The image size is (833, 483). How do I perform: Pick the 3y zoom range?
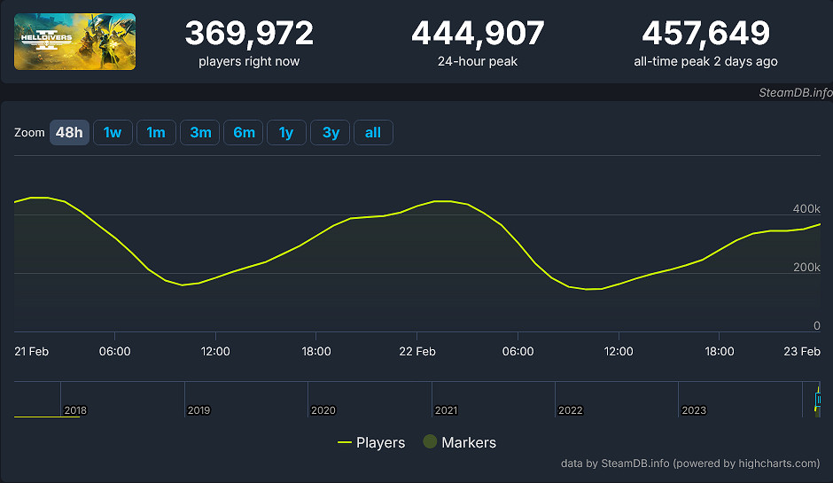coord(331,132)
